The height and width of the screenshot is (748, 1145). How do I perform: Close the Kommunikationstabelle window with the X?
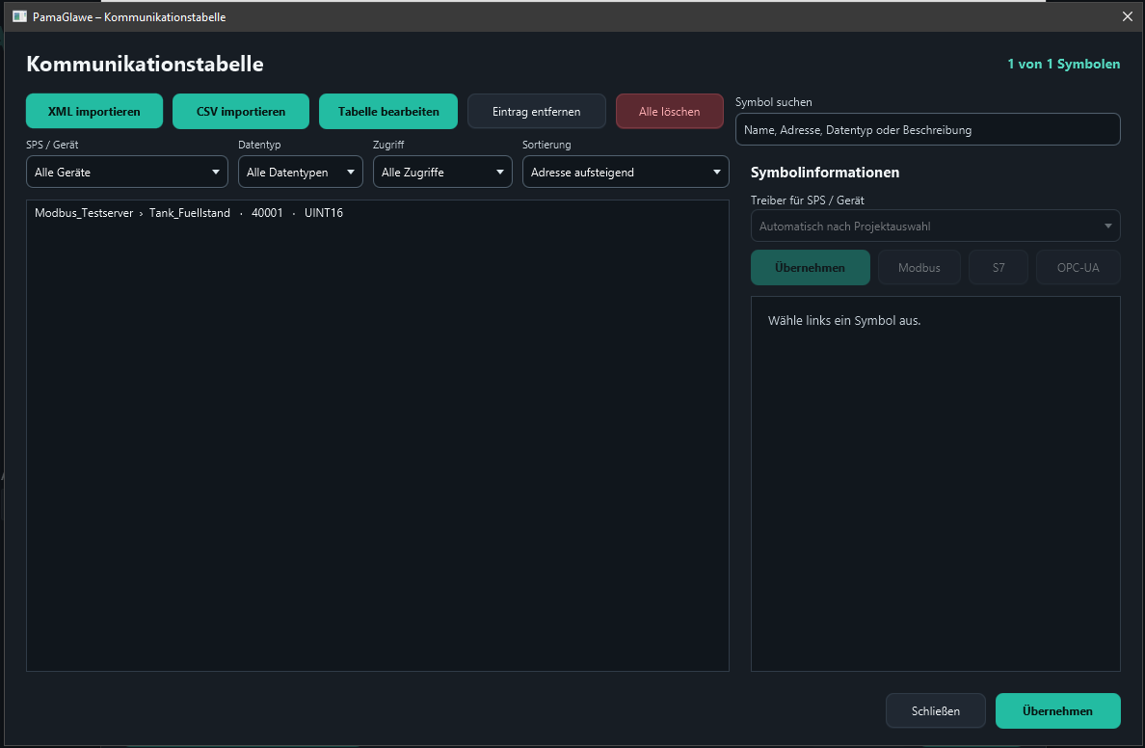click(x=1128, y=16)
